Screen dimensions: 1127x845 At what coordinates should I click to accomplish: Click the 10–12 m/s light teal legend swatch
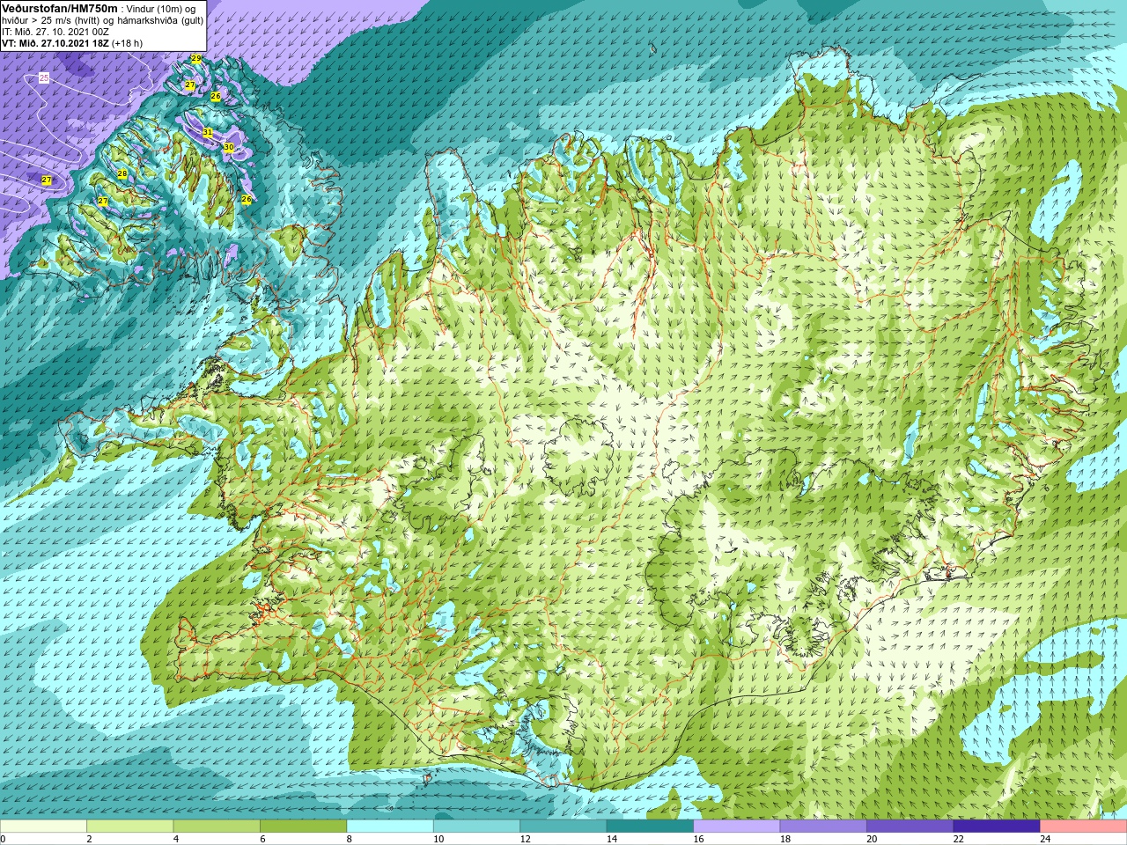[476, 827]
